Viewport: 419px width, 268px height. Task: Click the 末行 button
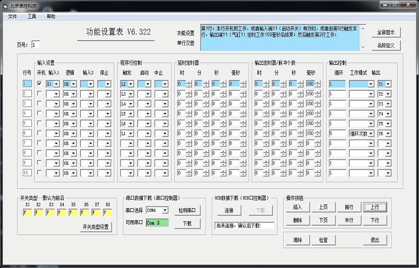(349, 220)
